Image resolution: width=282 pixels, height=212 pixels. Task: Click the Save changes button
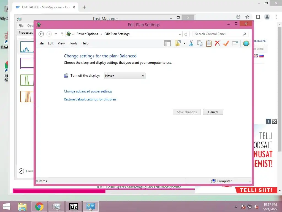click(187, 112)
